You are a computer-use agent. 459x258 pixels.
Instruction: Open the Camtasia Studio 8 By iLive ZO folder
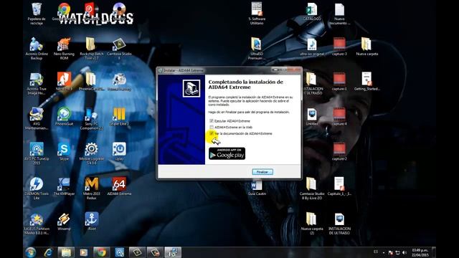point(312,188)
